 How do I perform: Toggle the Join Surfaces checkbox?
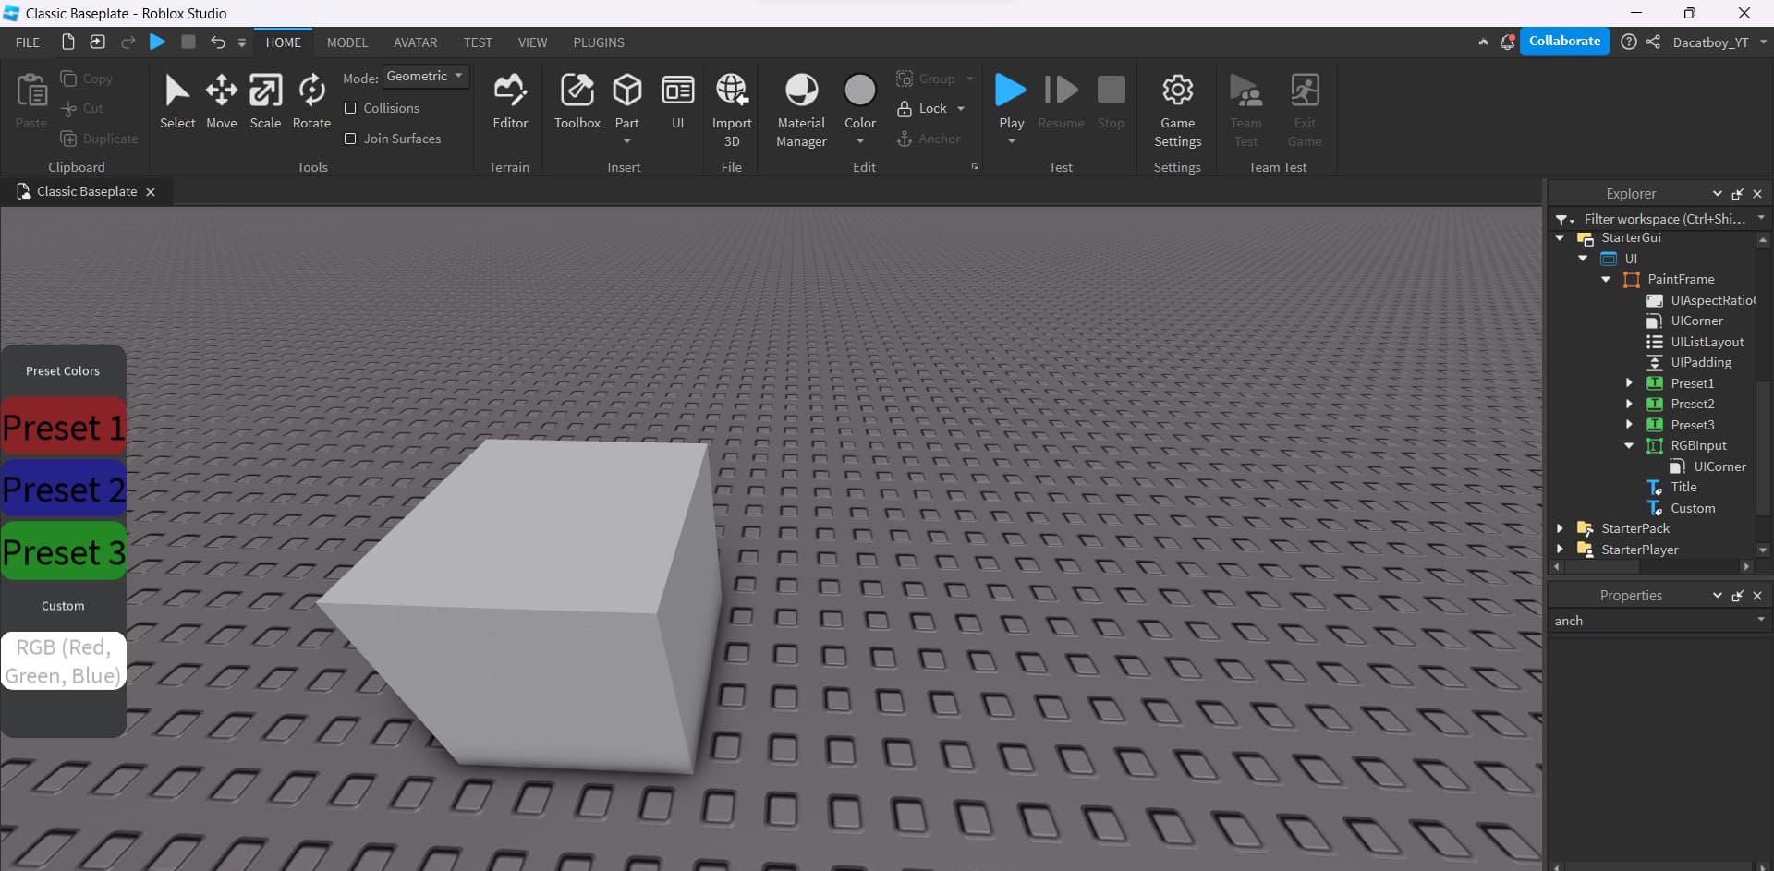coord(350,139)
